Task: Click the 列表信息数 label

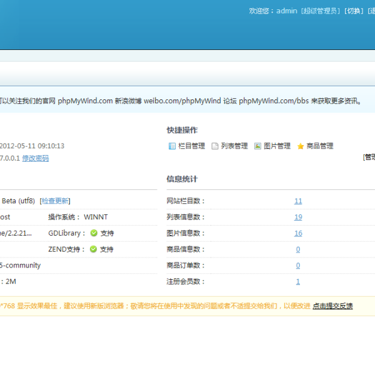Action: (186, 217)
